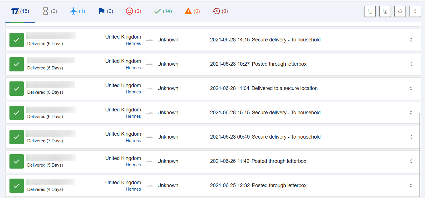Screen dimensions: 425x198
Task: Open Hermes link in the 10:27 row
Action: (133, 68)
